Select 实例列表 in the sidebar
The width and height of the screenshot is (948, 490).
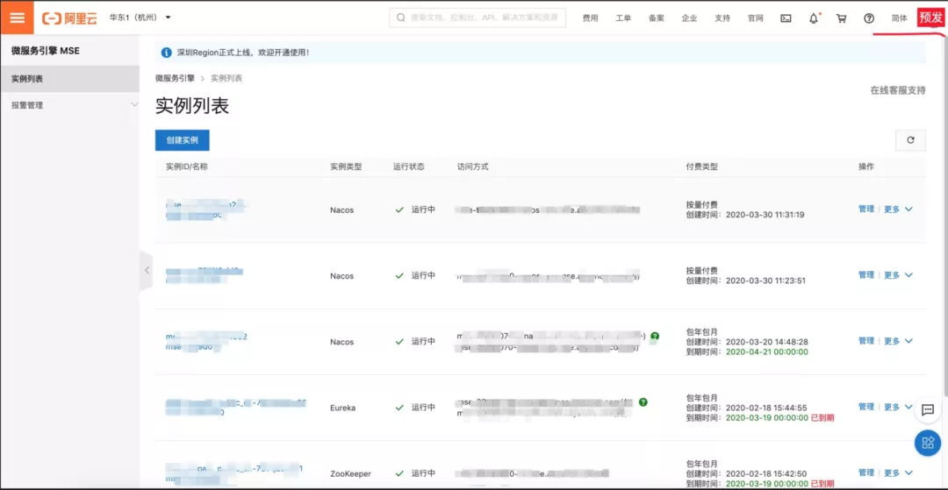click(69, 79)
